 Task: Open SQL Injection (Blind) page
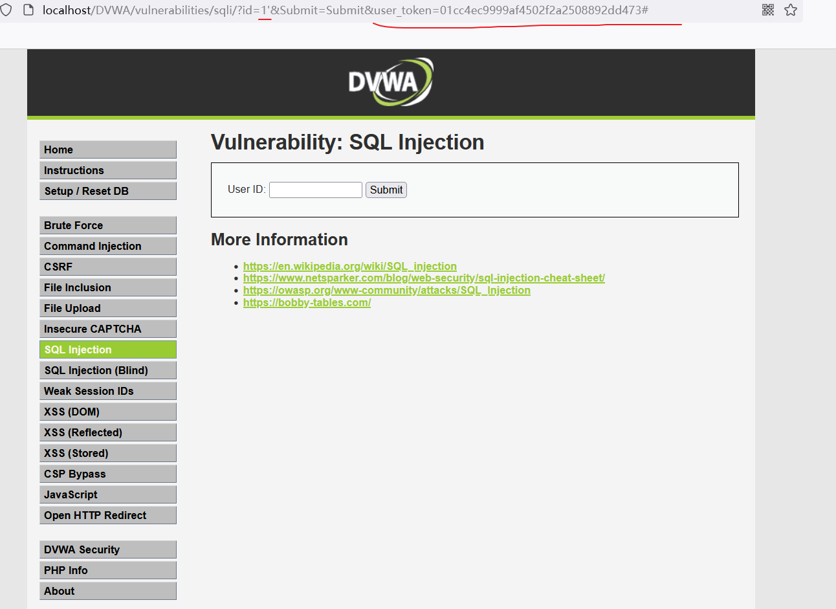(x=108, y=370)
